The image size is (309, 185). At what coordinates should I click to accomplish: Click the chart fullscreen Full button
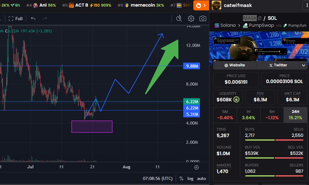(16, 19)
